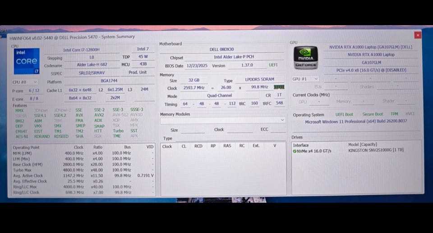This screenshot has height=233, width=433.
Task: Click the DELL 08DX30 motherboard field
Action: 221,49
